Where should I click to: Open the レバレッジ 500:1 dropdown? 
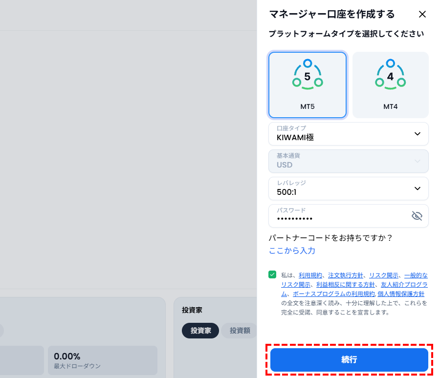pos(348,189)
